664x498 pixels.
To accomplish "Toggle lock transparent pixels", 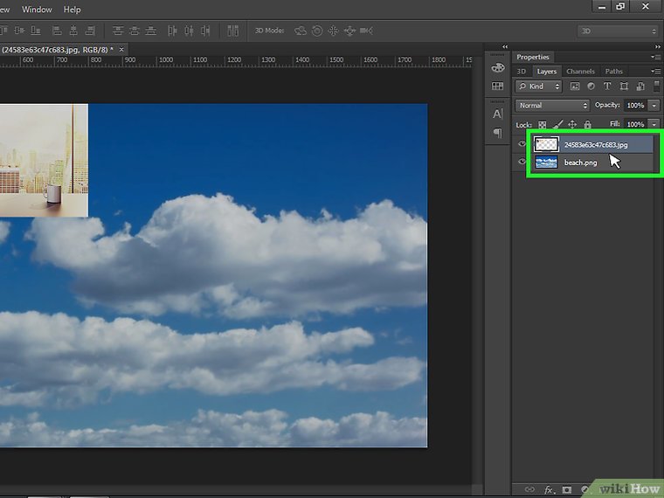I will click(x=543, y=125).
